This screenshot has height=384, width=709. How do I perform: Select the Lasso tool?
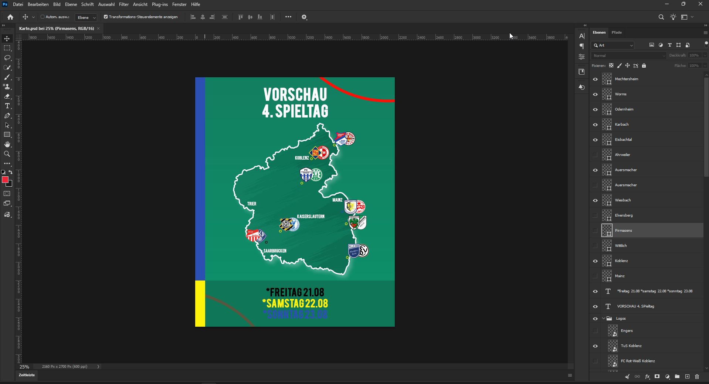[x=7, y=58]
